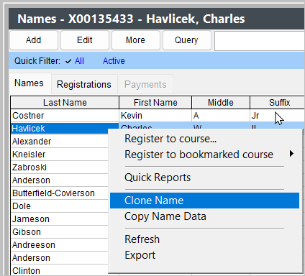Click the Add button

(x=34, y=40)
